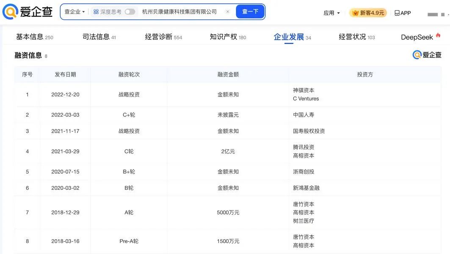Viewport: 450px width, 254px height.
Task: Click the 5000万元 amount cell
Action: click(x=228, y=213)
